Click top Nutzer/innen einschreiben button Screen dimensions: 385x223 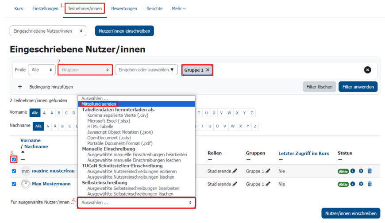124,31
